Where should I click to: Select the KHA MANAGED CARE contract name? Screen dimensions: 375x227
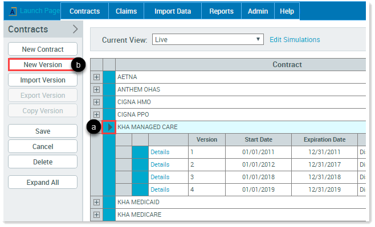[x=147, y=127]
